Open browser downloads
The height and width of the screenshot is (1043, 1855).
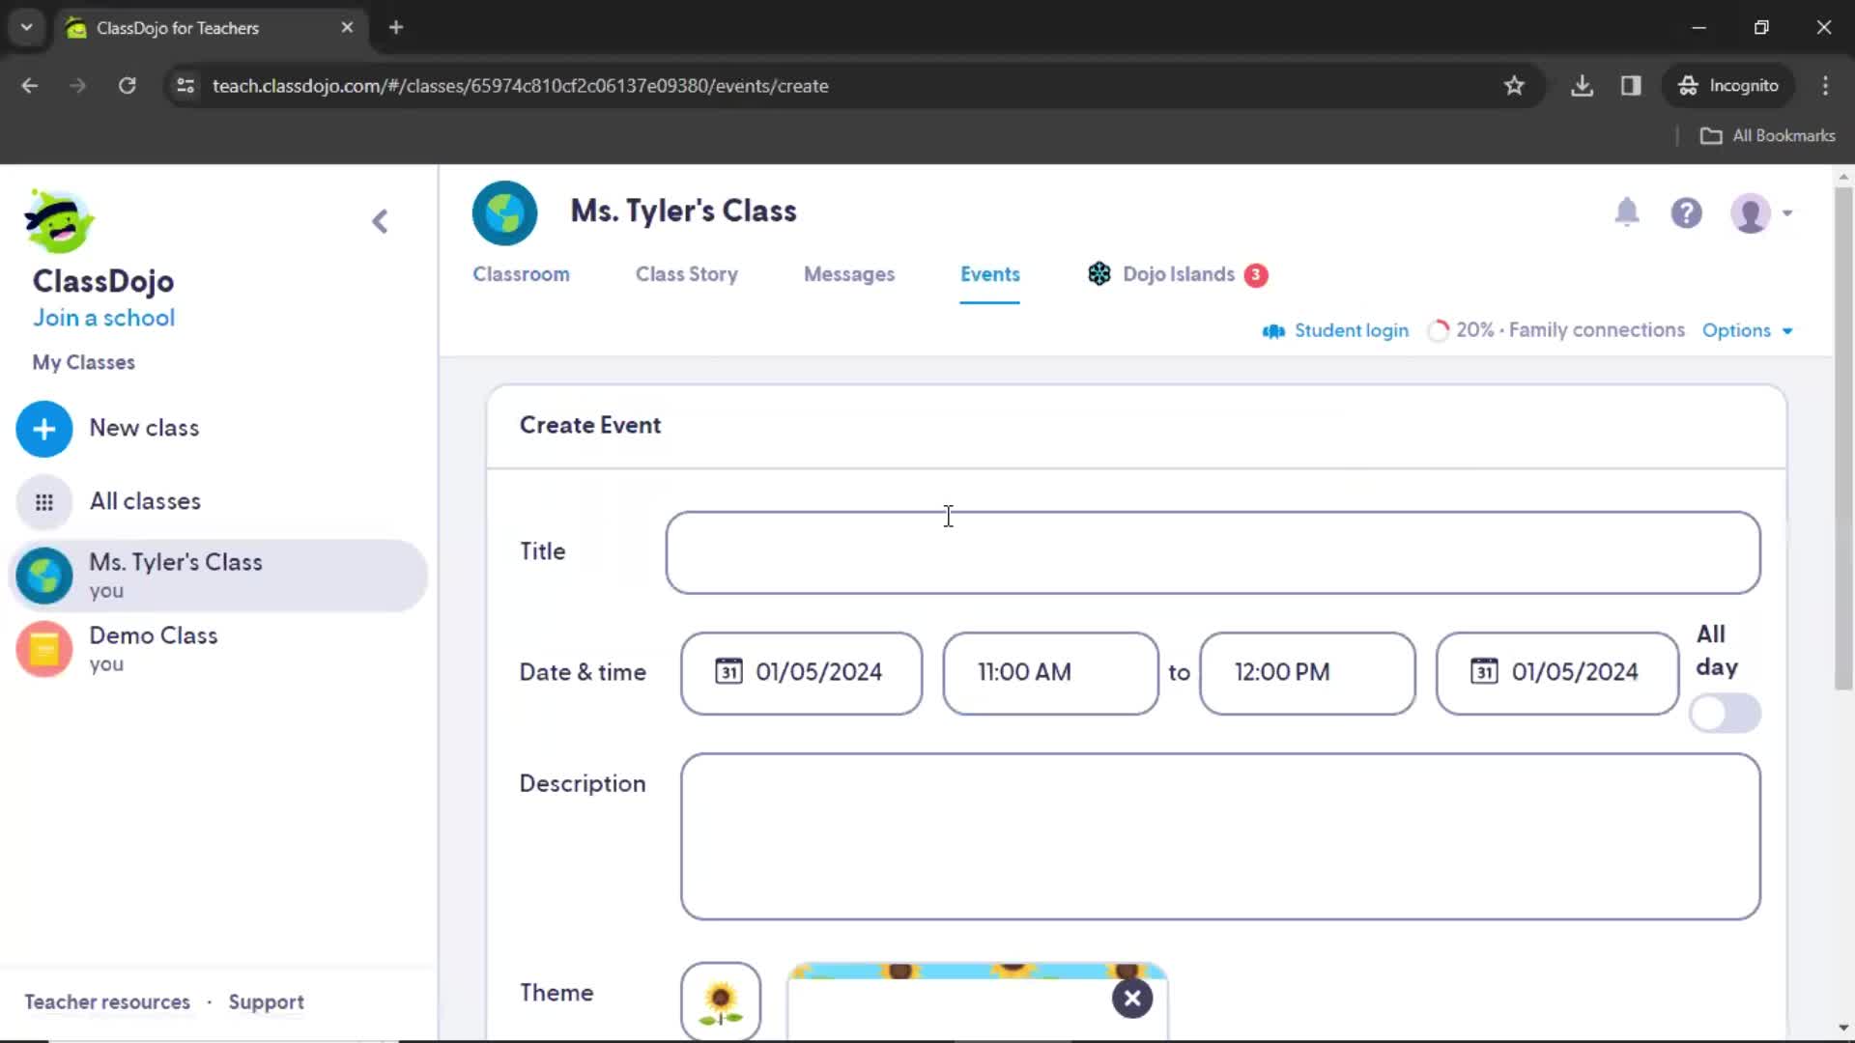pos(1582,86)
